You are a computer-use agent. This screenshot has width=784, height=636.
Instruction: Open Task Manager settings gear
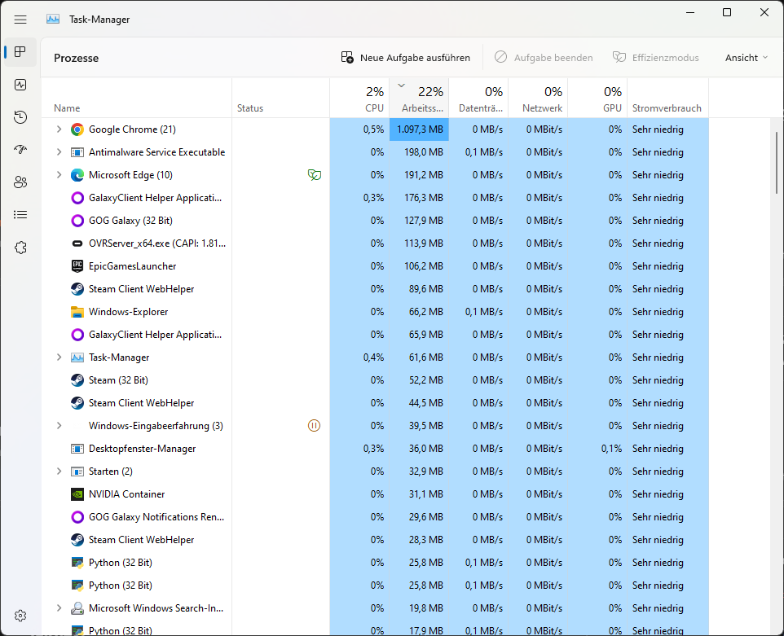coord(20,616)
